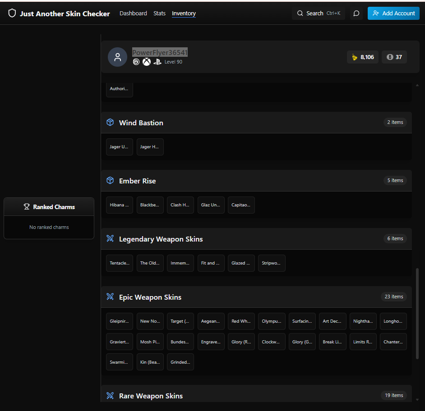Select the PlayStation platform icon
This screenshot has width=425, height=411.
(157, 62)
